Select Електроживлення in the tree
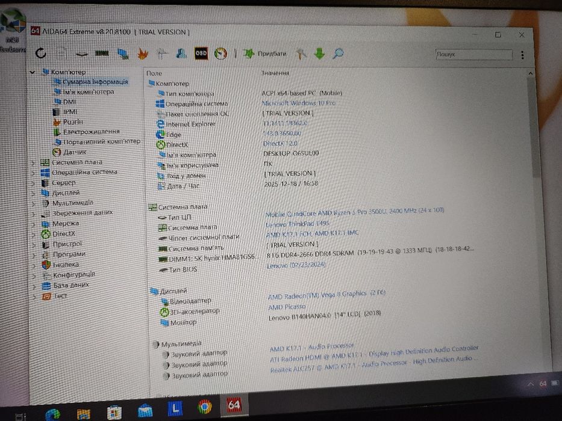The height and width of the screenshot is (421, 562). coord(86,132)
